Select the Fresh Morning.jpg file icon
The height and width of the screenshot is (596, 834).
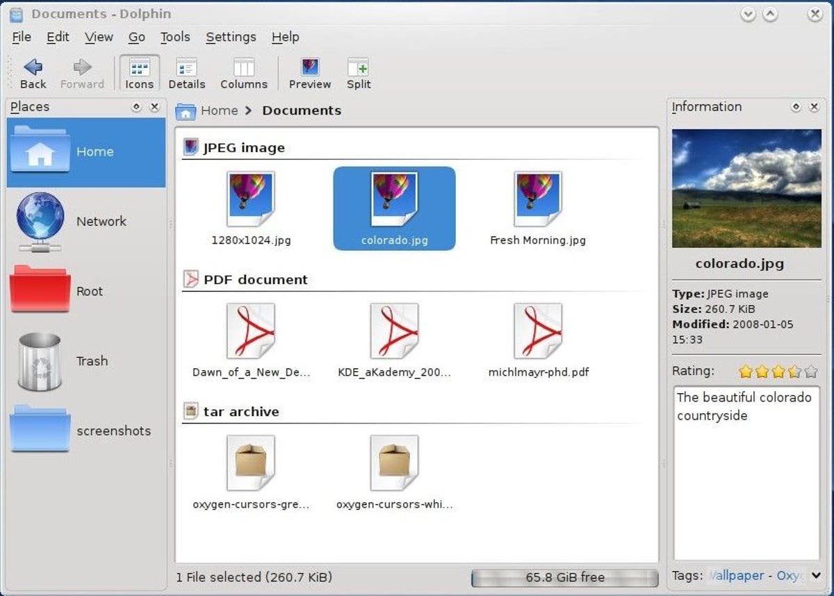coord(538,199)
